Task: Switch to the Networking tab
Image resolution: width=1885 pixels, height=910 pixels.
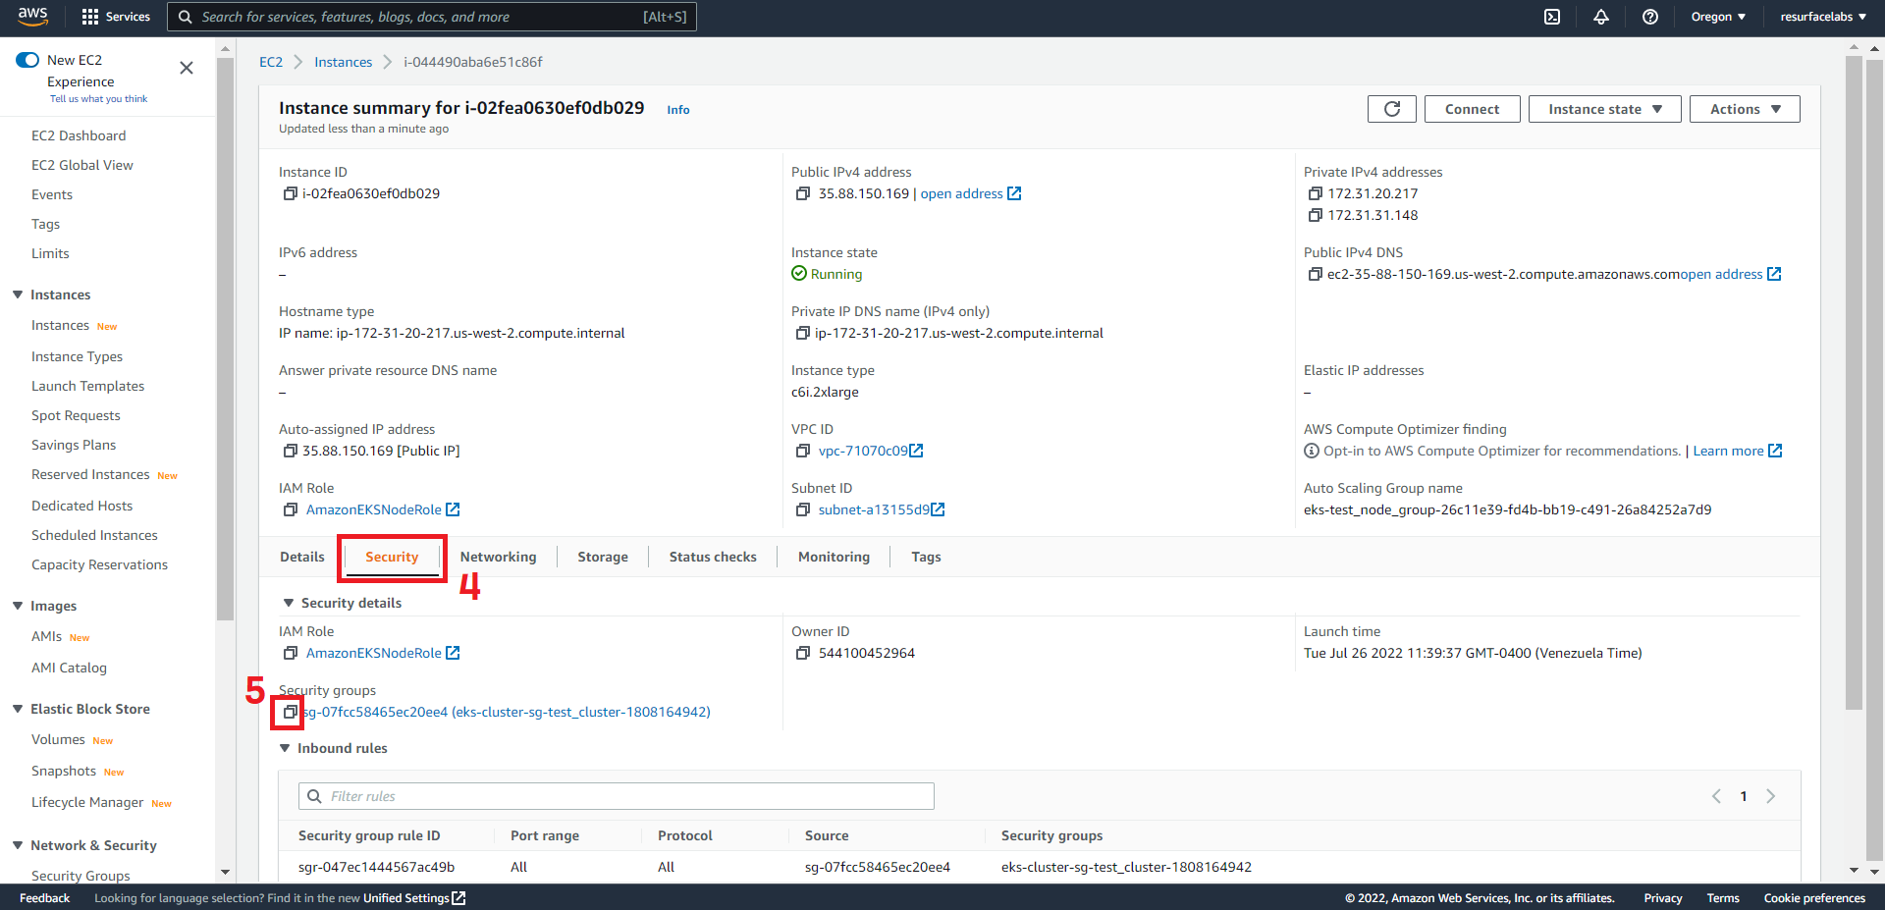Action: (498, 557)
